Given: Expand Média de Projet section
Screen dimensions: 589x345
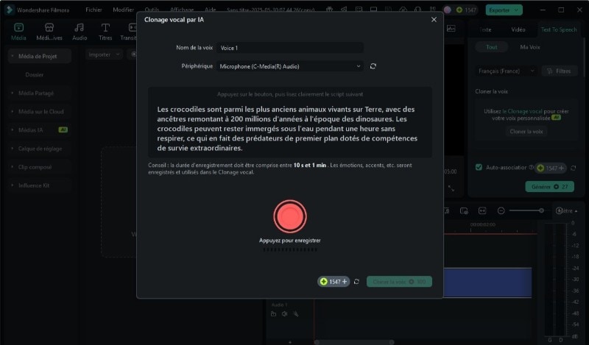Looking at the screenshot, I should click(x=40, y=56).
